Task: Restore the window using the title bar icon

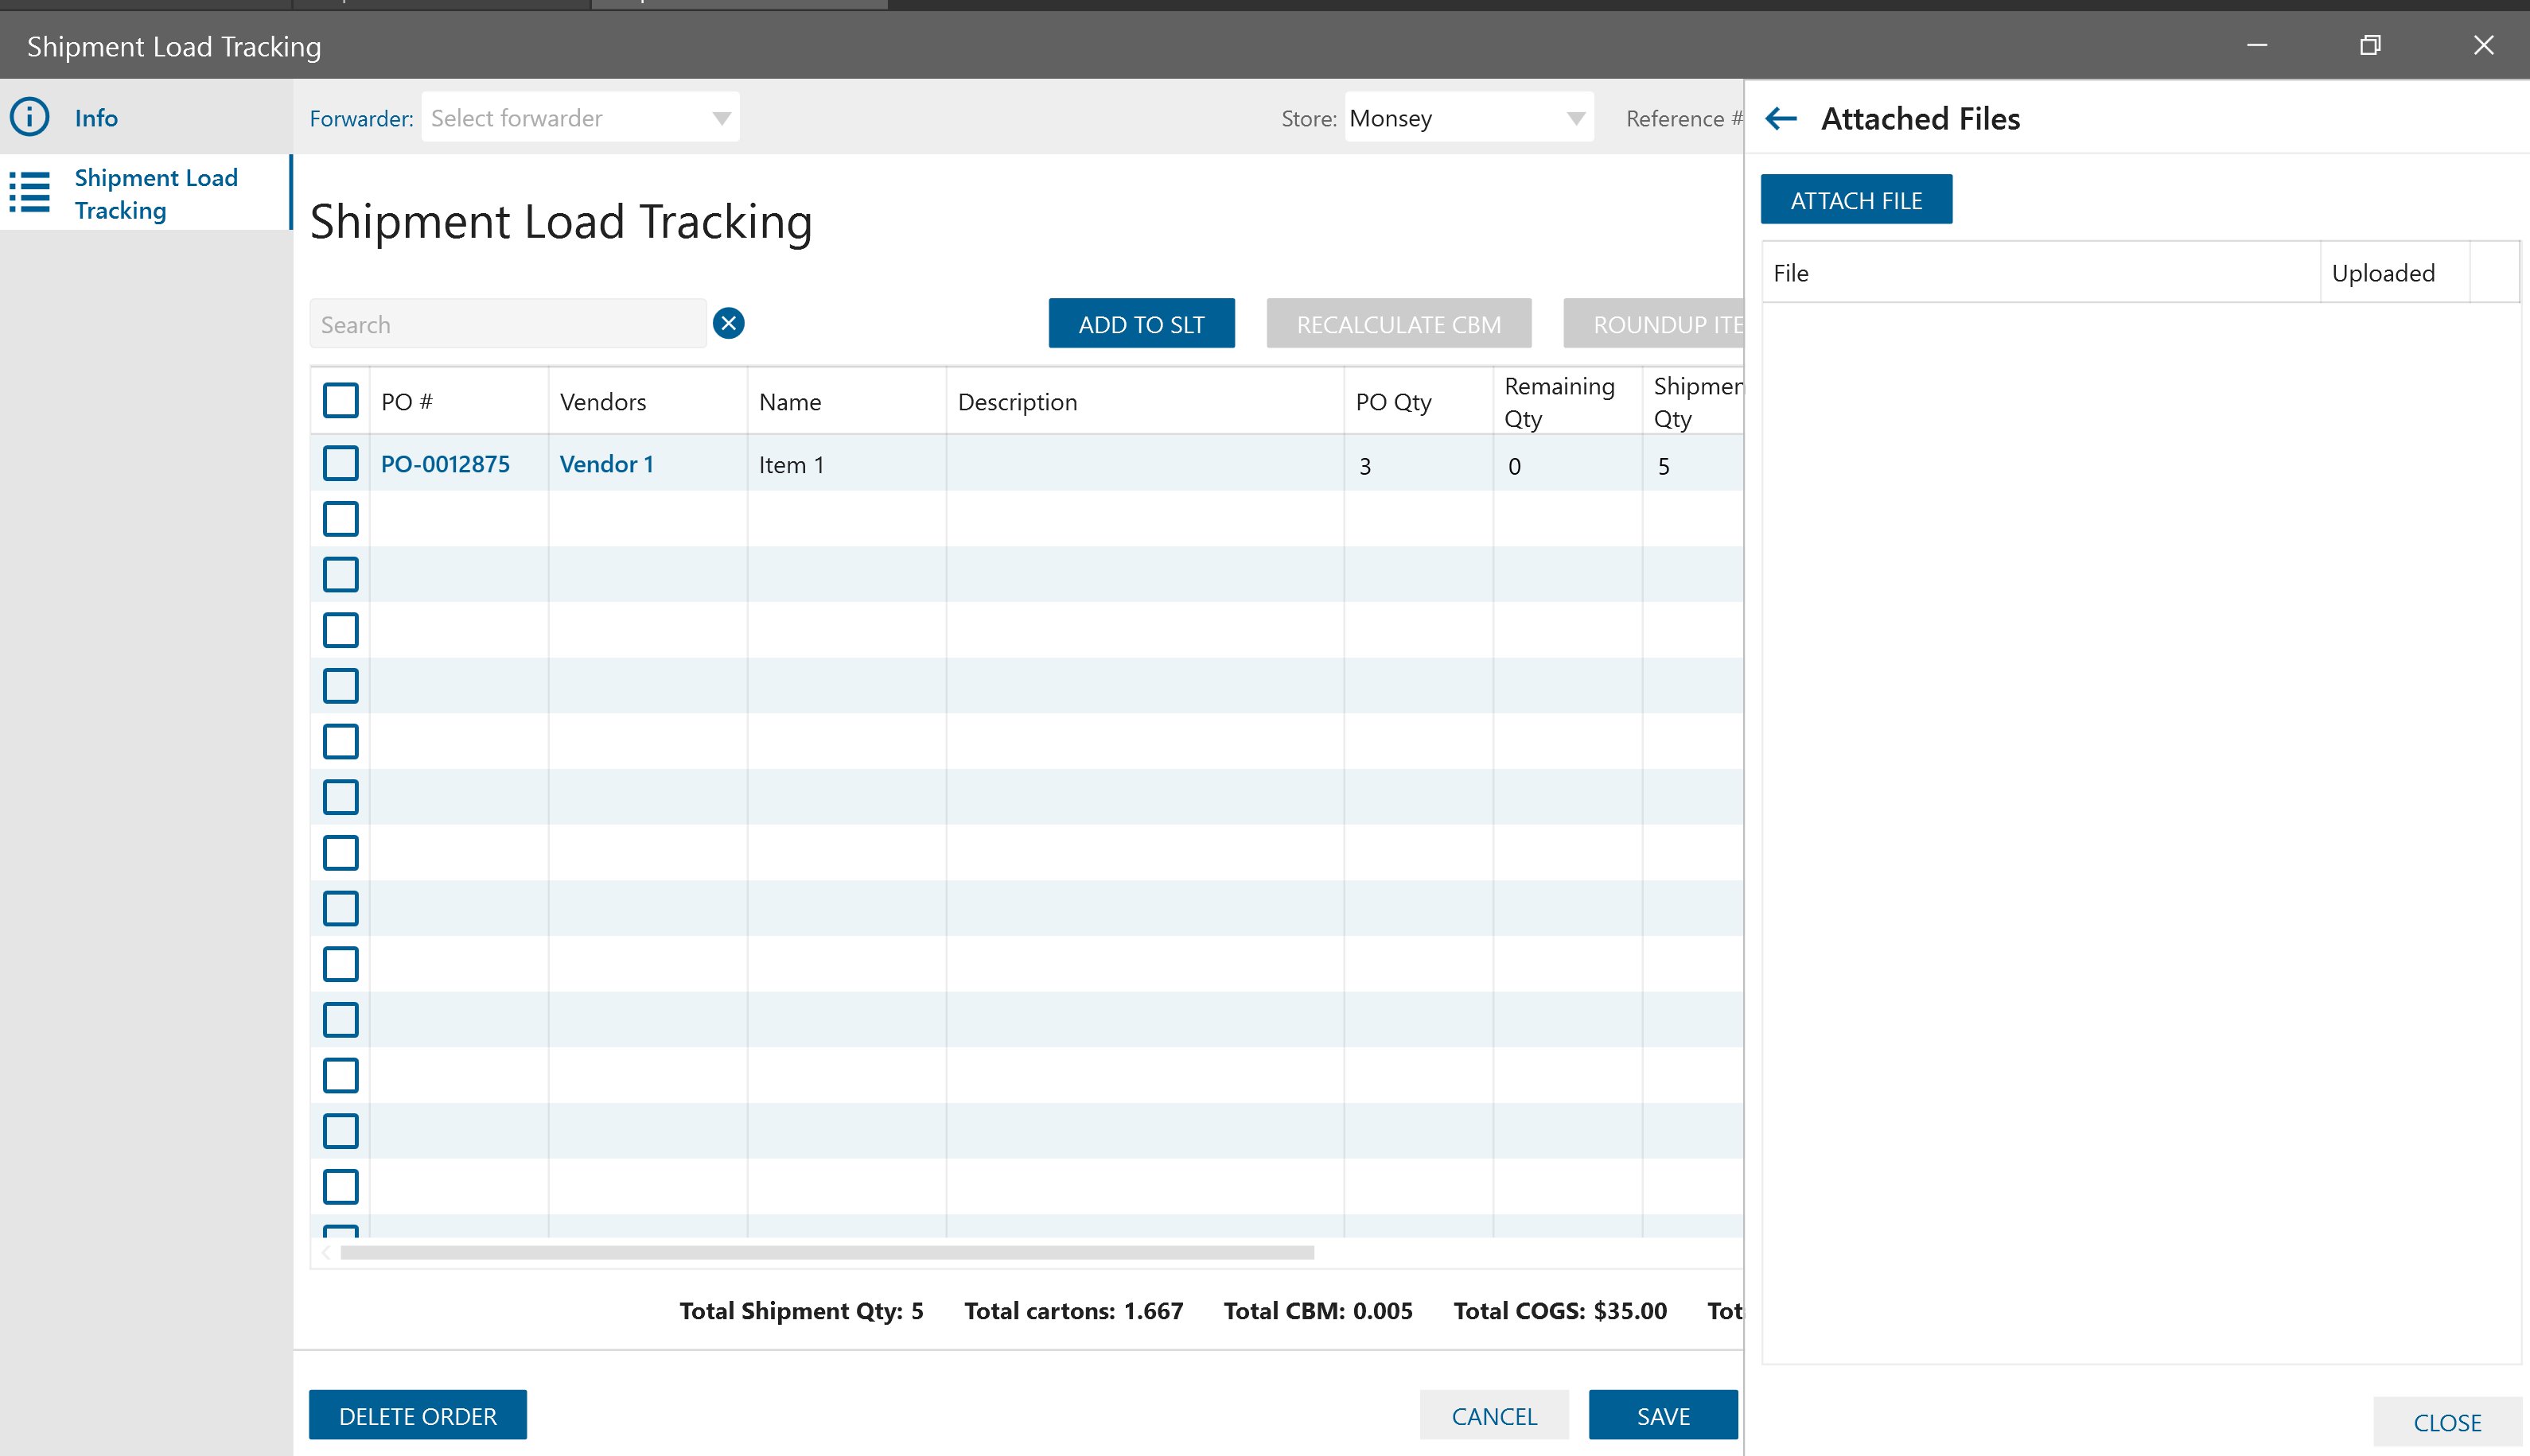Action: 2370,45
